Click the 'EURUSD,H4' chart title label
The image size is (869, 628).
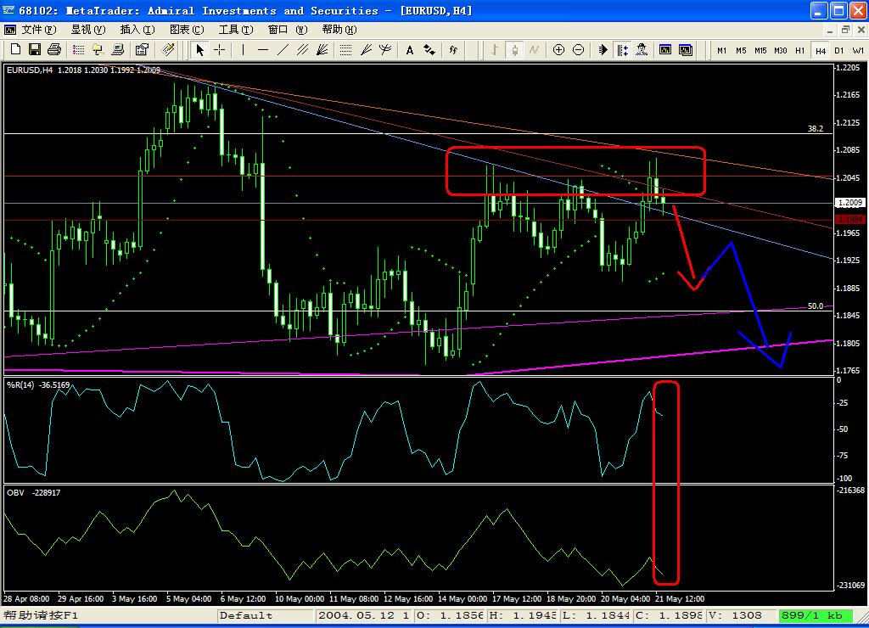(30, 70)
